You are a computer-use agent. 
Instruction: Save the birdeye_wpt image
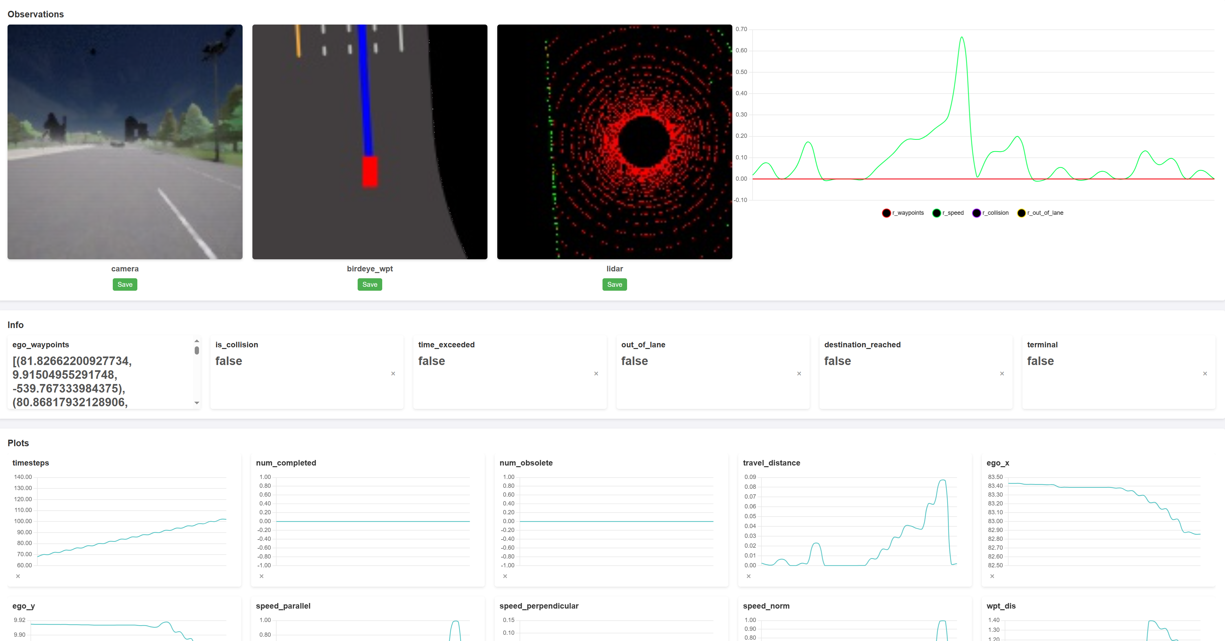369,284
